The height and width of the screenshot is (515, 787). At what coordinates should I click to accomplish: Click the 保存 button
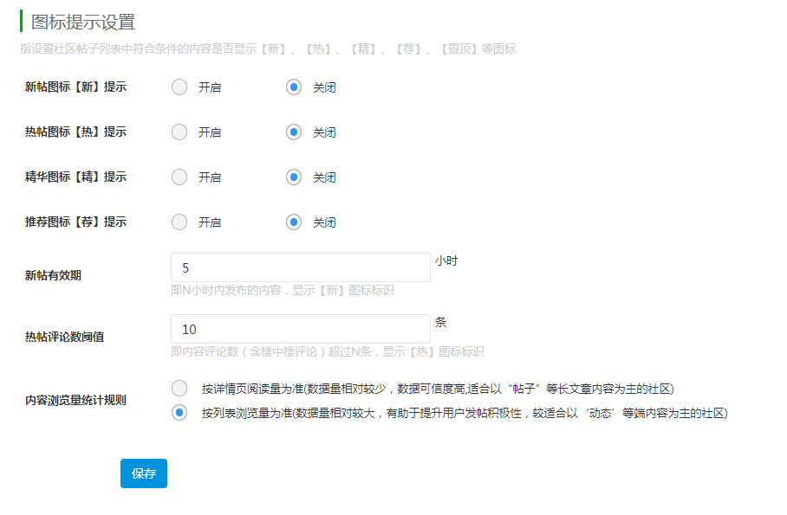tap(144, 473)
